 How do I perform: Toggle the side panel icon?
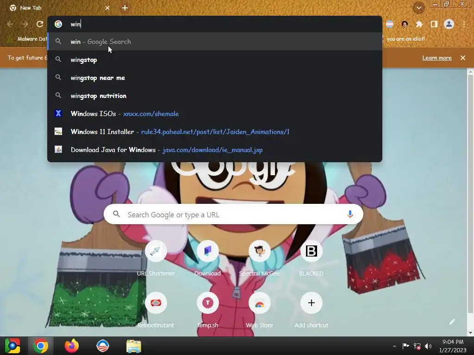coord(434,24)
